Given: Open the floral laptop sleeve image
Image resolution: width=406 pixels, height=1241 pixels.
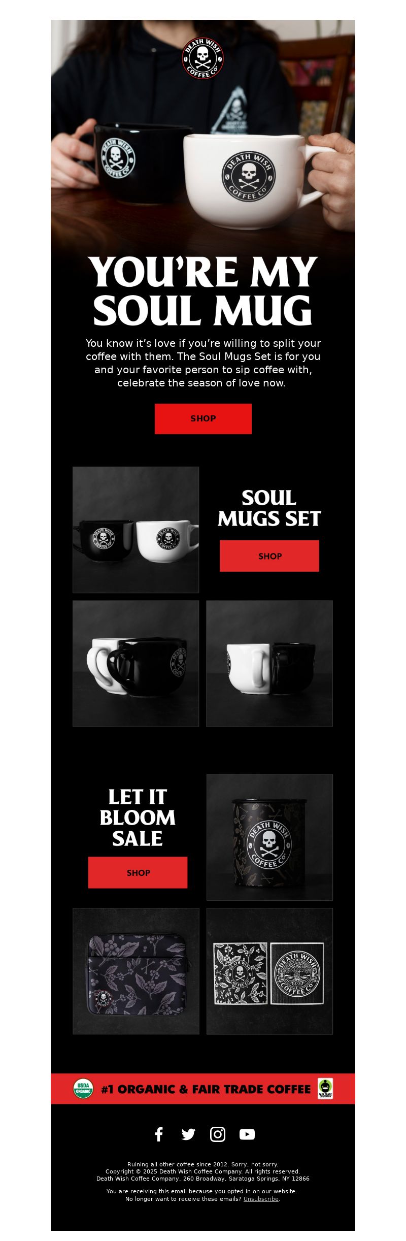Looking at the screenshot, I should [136, 971].
